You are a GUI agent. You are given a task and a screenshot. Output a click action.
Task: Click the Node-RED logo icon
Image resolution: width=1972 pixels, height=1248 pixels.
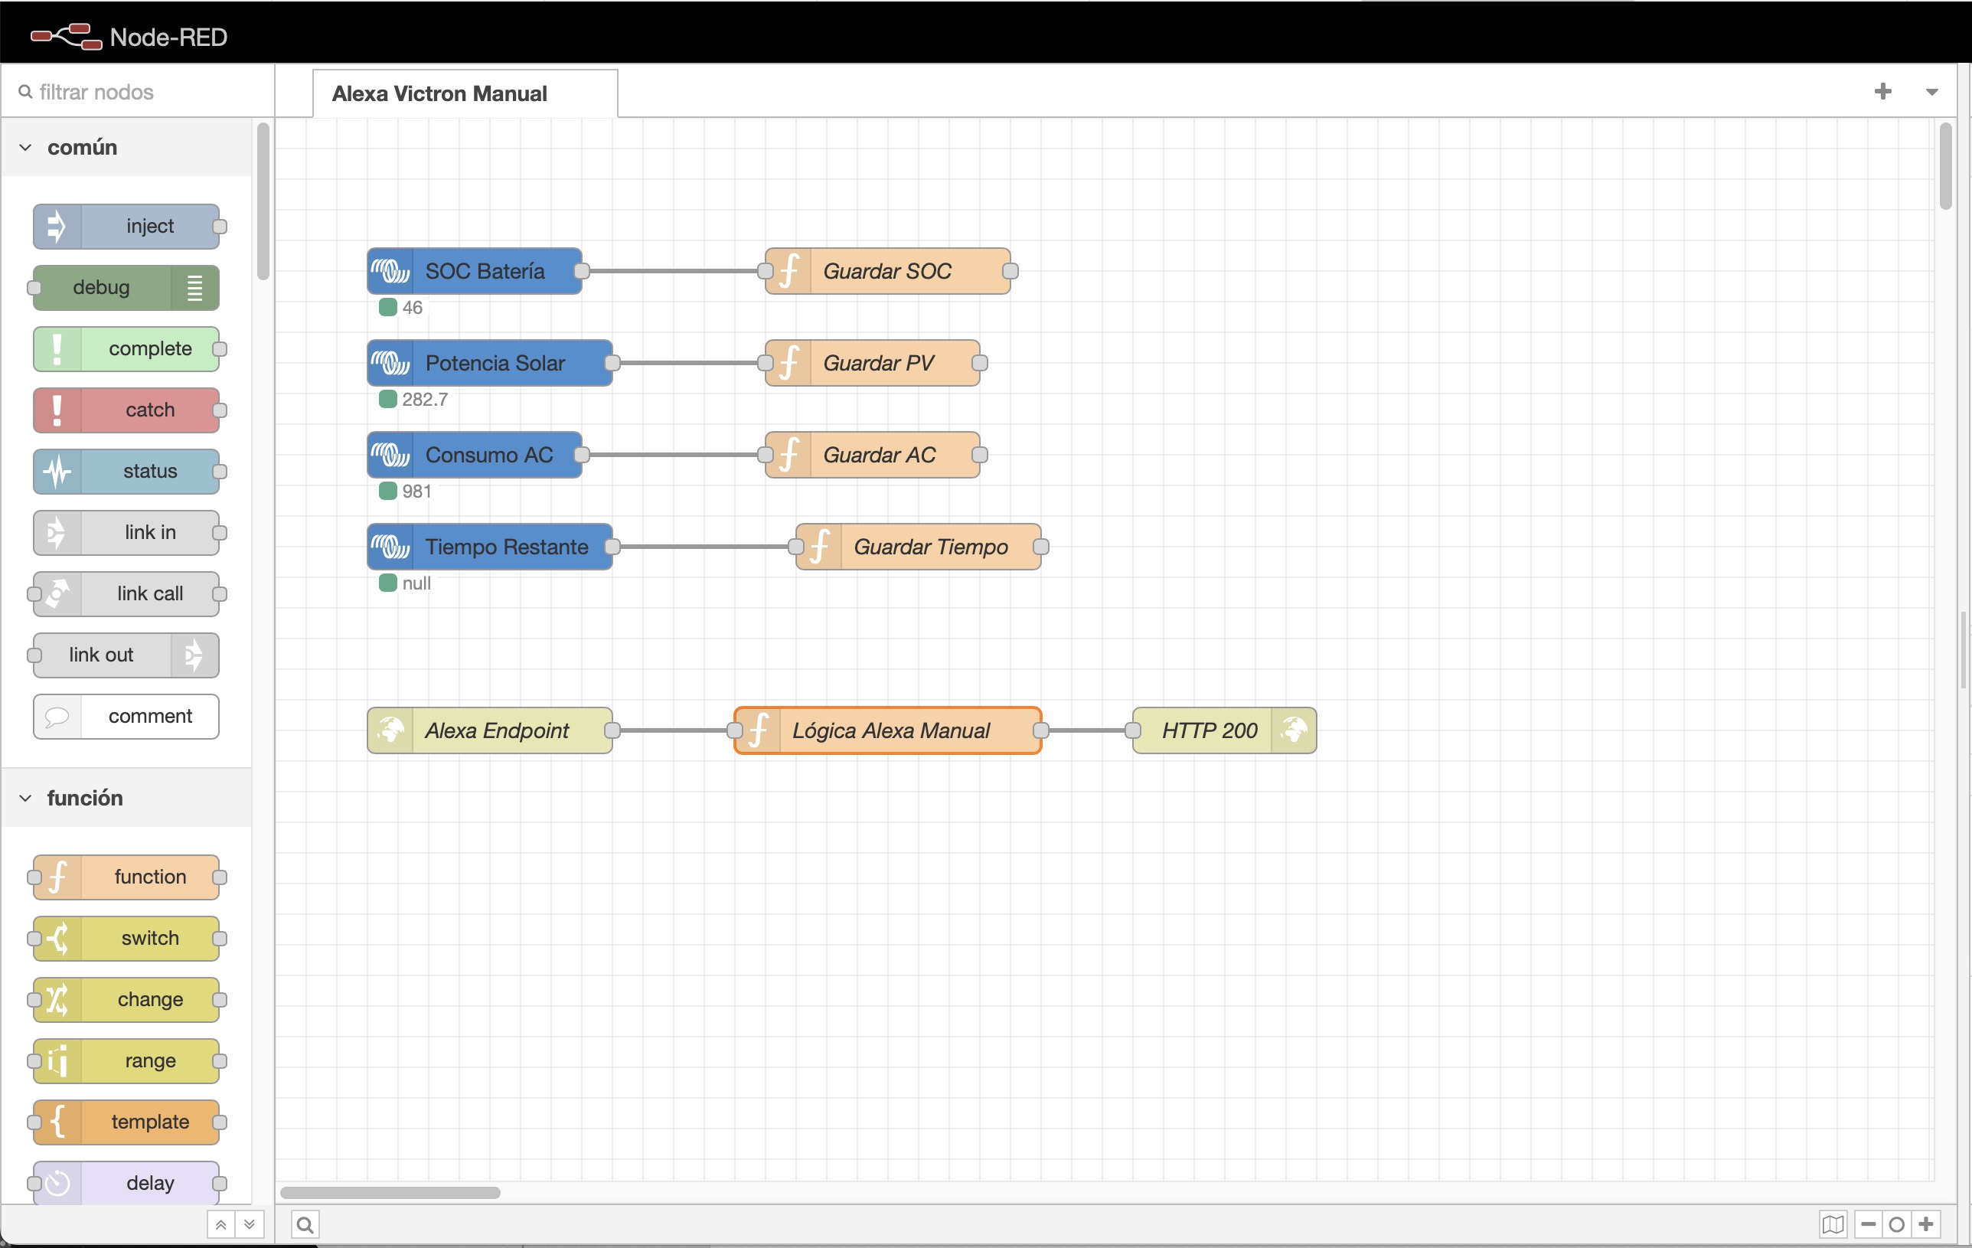[x=66, y=37]
